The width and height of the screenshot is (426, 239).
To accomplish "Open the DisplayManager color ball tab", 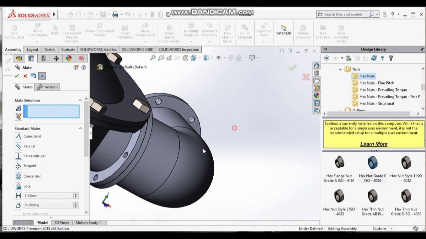I will tap(69, 58).
